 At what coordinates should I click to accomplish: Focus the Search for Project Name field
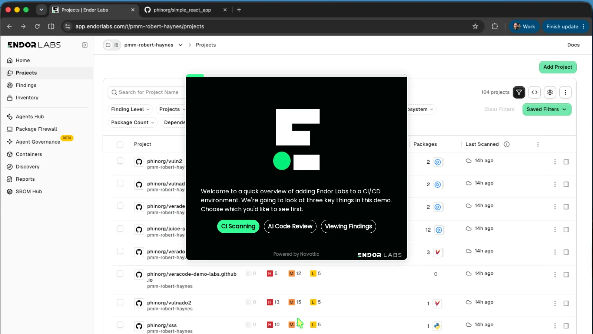point(147,92)
